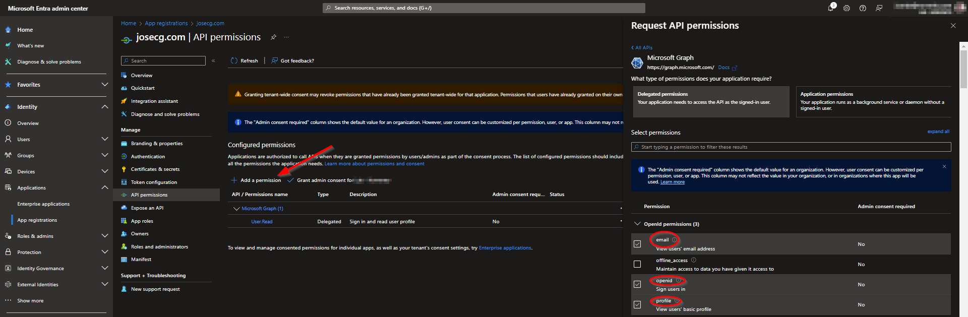
Task: Click the Refresh icon in toolbar
Action: point(234,60)
